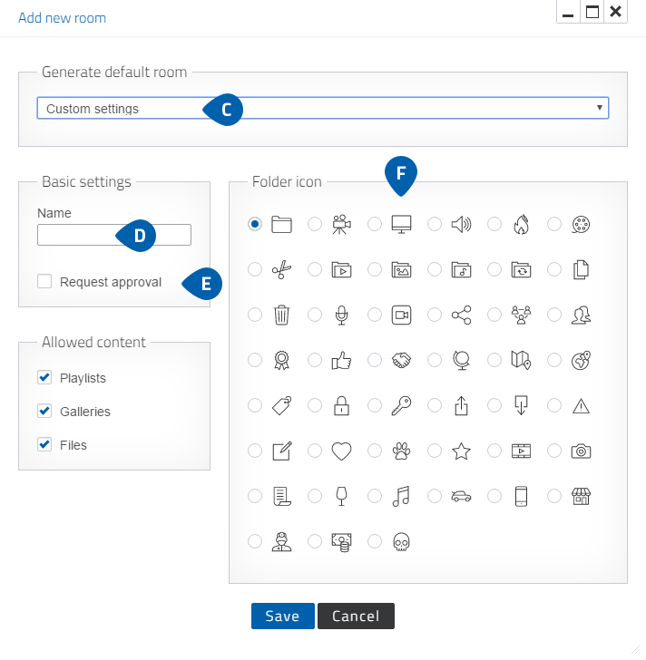Image resolution: width=646 pixels, height=660 pixels.
Task: Click the skull icon
Action: (401, 542)
